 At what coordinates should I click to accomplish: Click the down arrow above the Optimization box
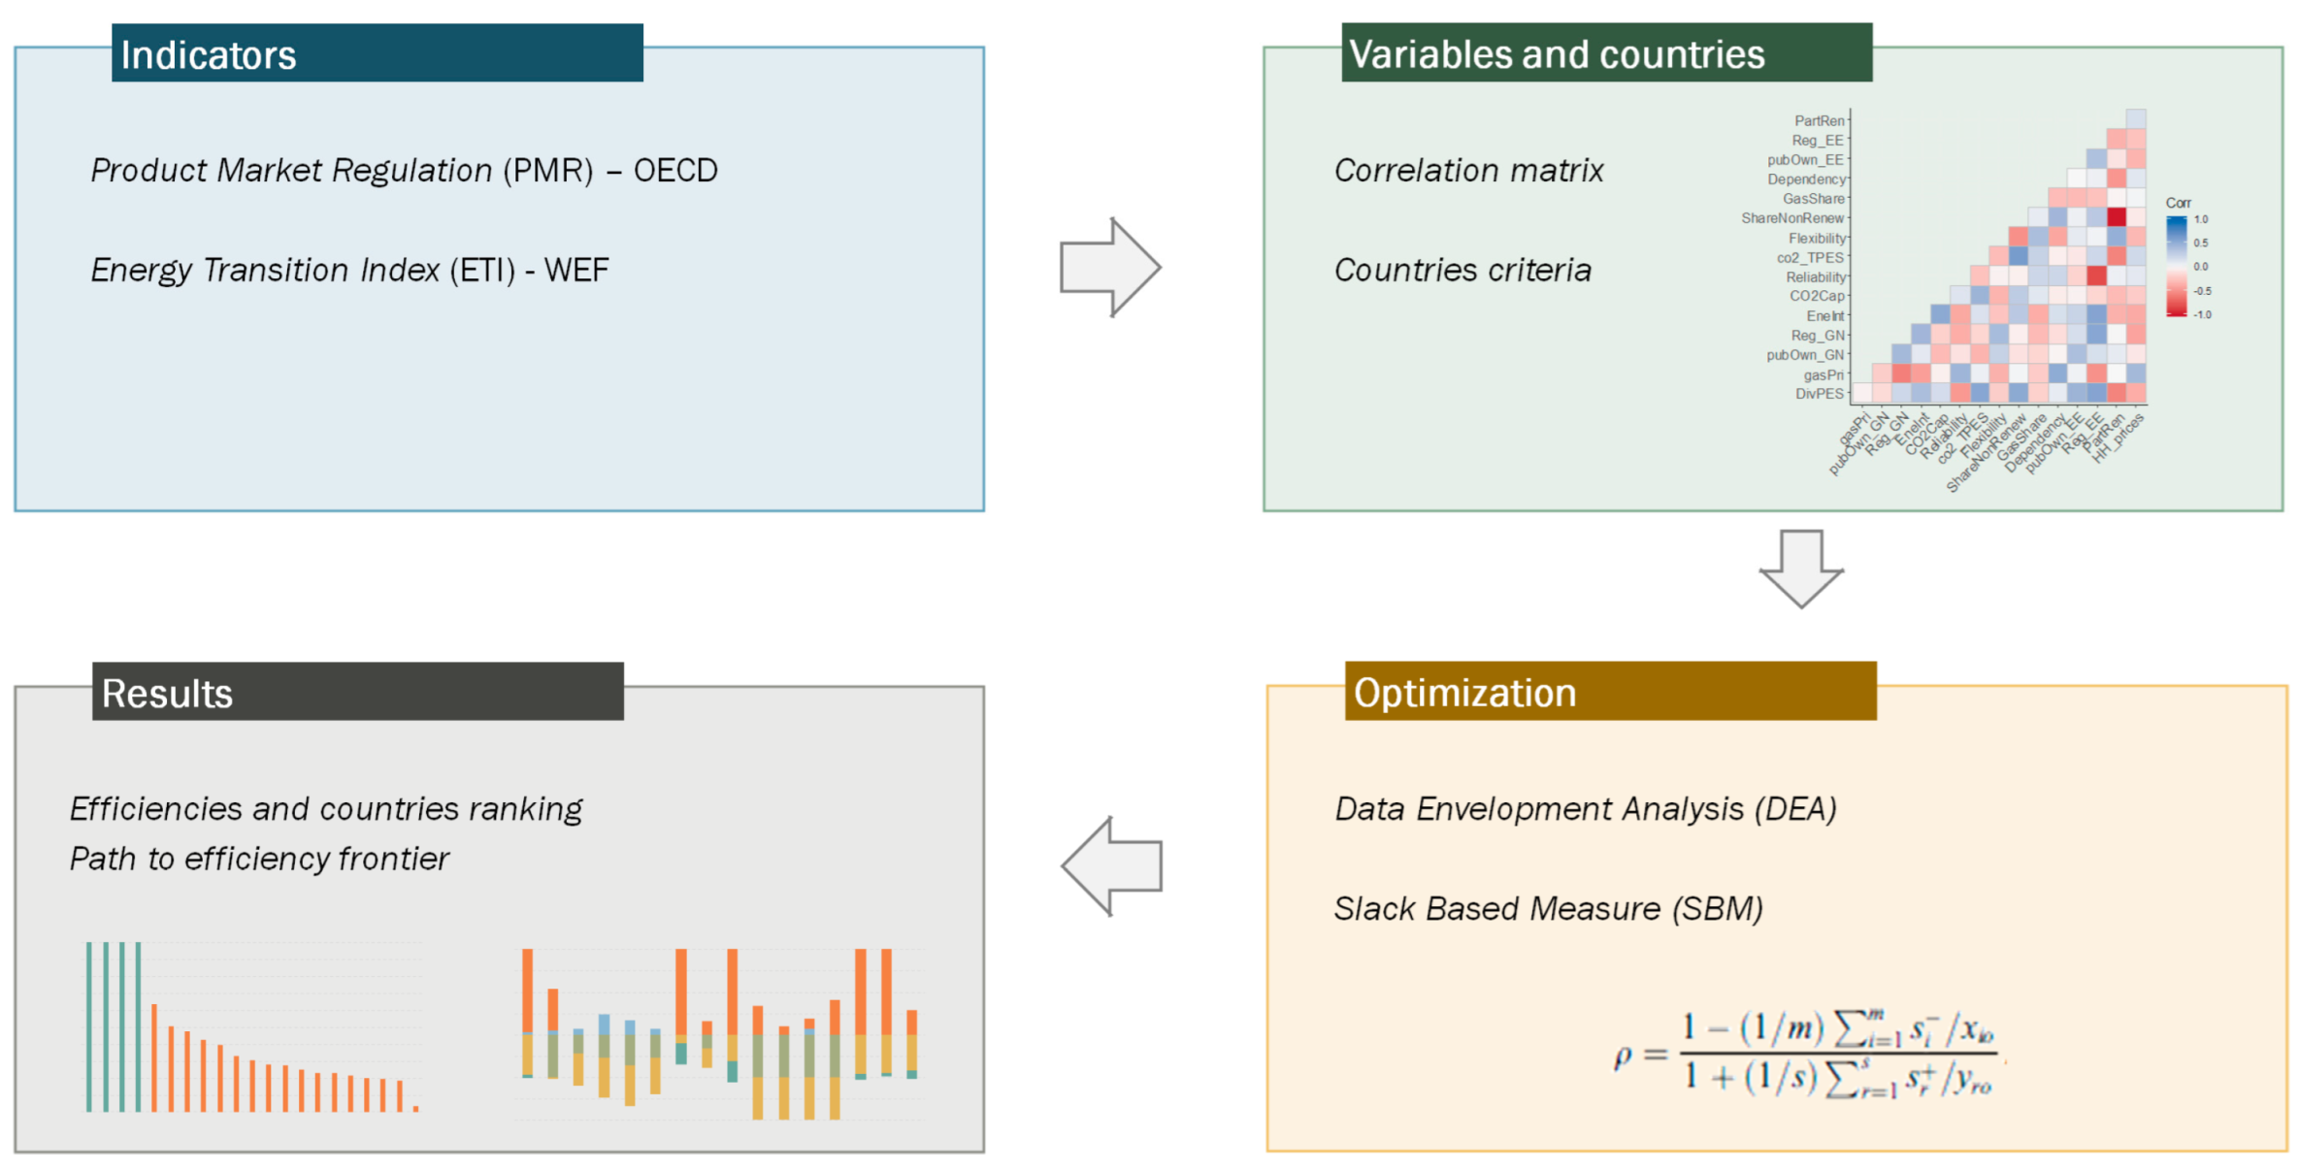click(1801, 568)
